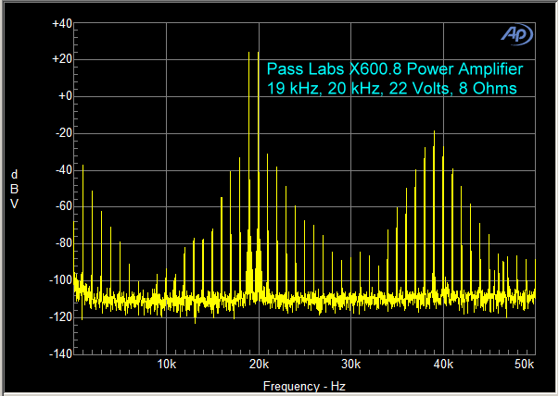Image resolution: width=559 pixels, height=396 pixels.
Task: Click the Frequency - Hz axis label
Action: (x=303, y=386)
